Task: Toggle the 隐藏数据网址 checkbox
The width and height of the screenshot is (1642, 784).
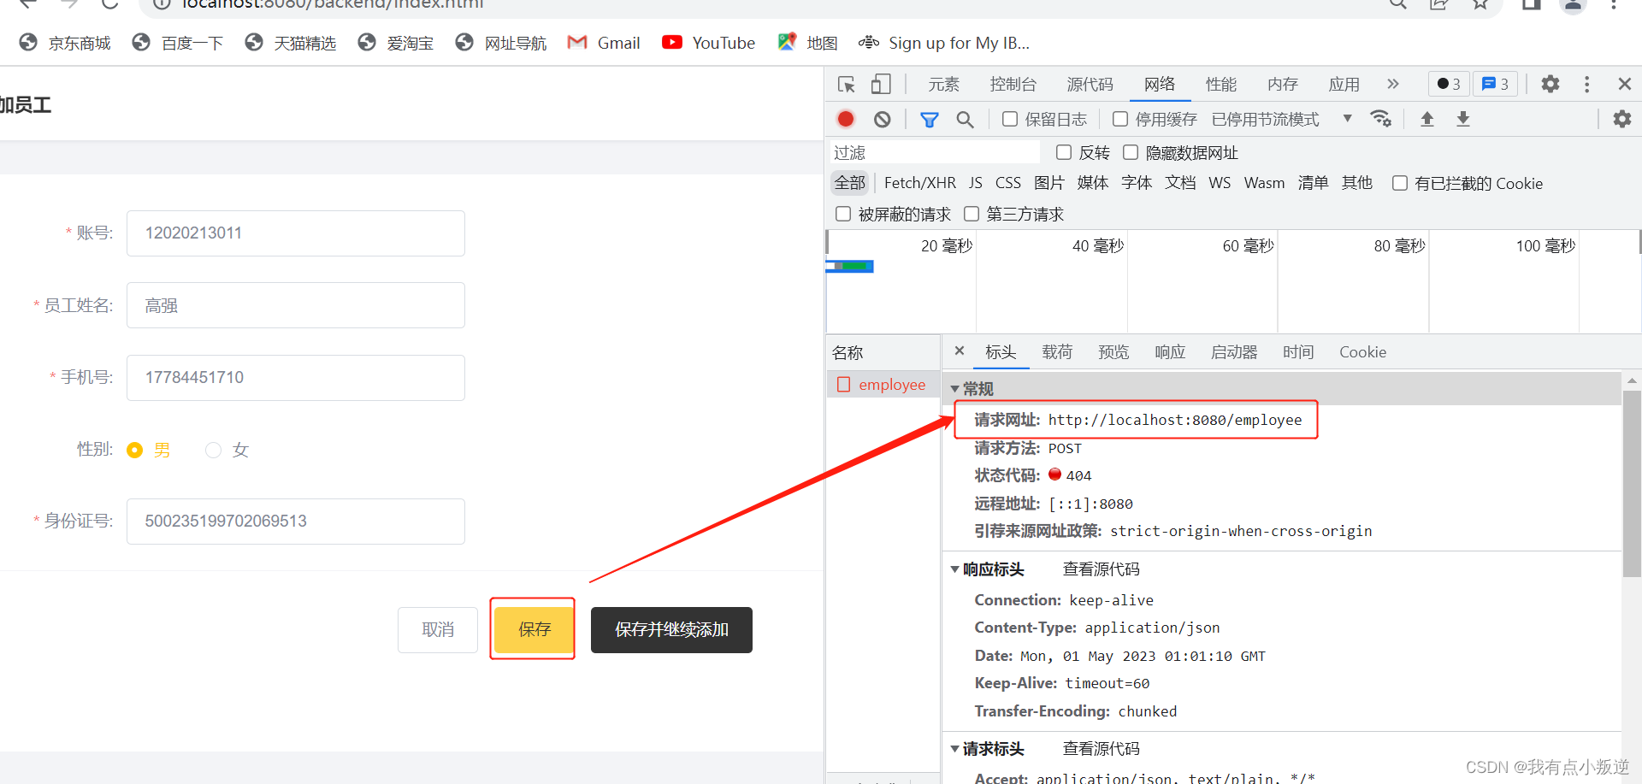Action: click(1131, 152)
